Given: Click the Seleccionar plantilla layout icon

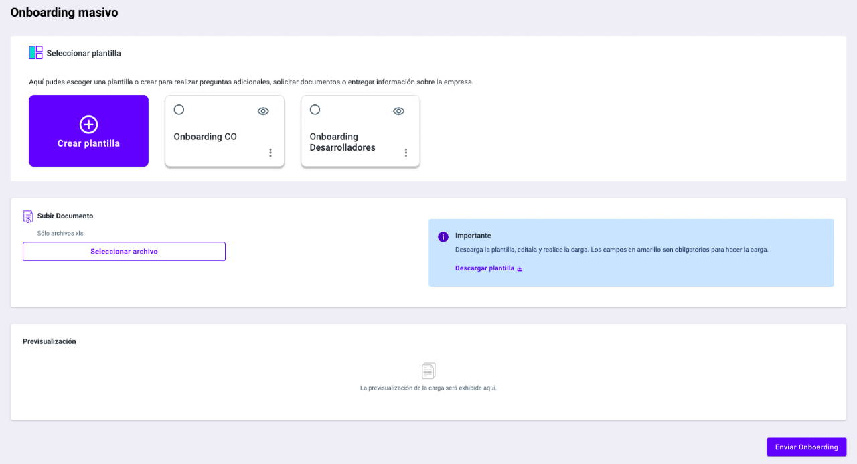Looking at the screenshot, I should click(35, 52).
